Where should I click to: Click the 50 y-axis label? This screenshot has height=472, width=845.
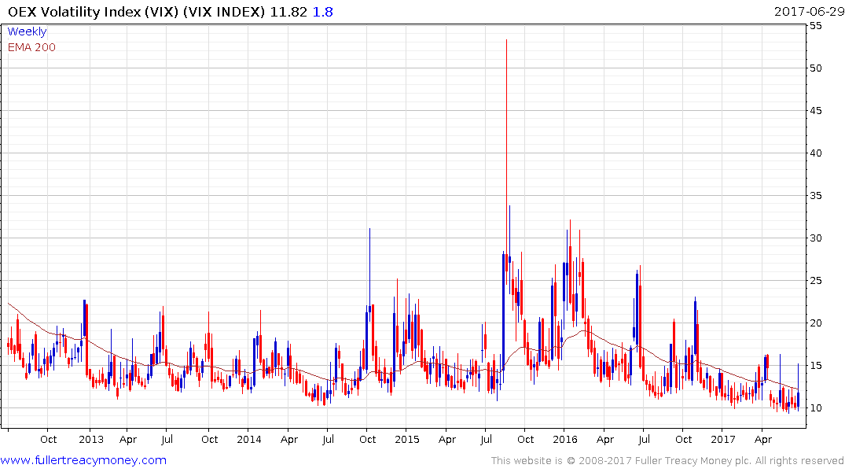pos(815,68)
